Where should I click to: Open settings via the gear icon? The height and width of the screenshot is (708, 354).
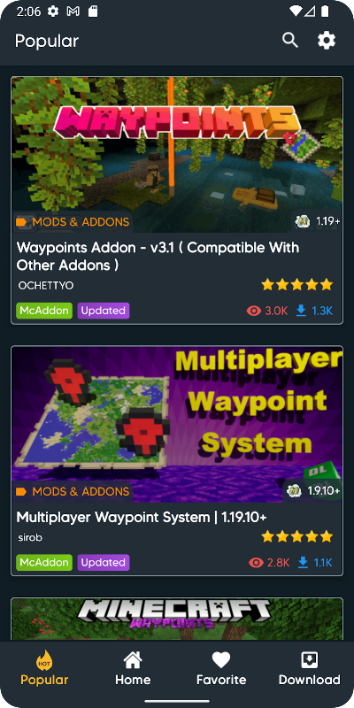[327, 41]
